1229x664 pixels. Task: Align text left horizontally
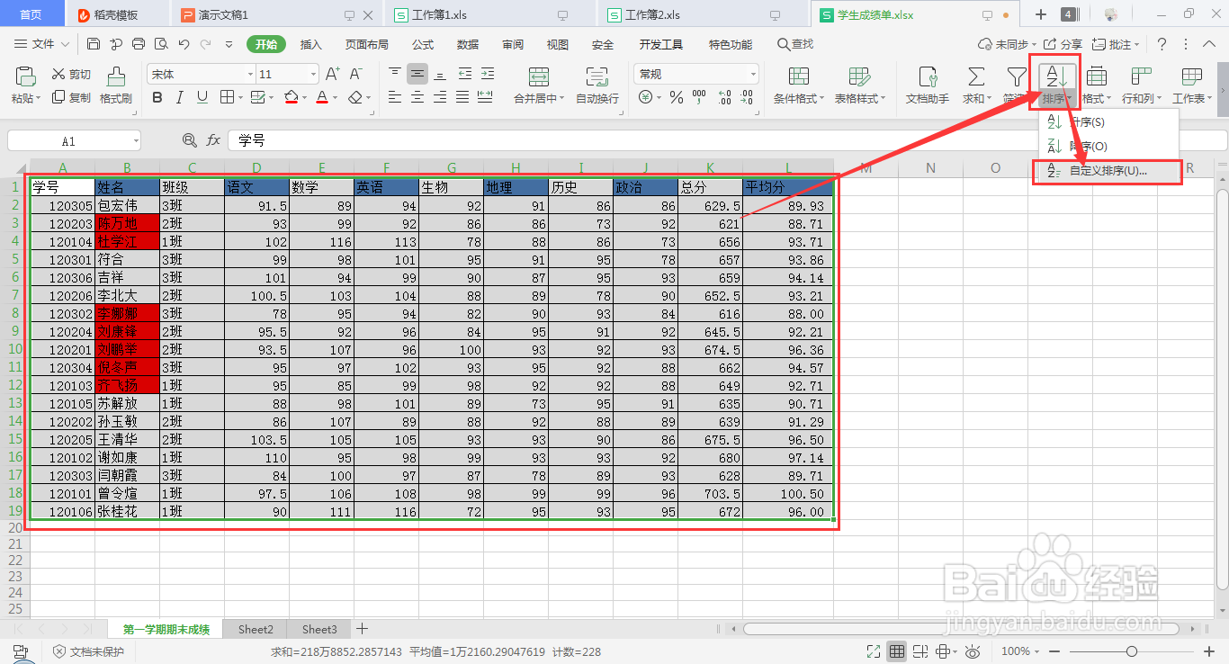[x=395, y=97]
